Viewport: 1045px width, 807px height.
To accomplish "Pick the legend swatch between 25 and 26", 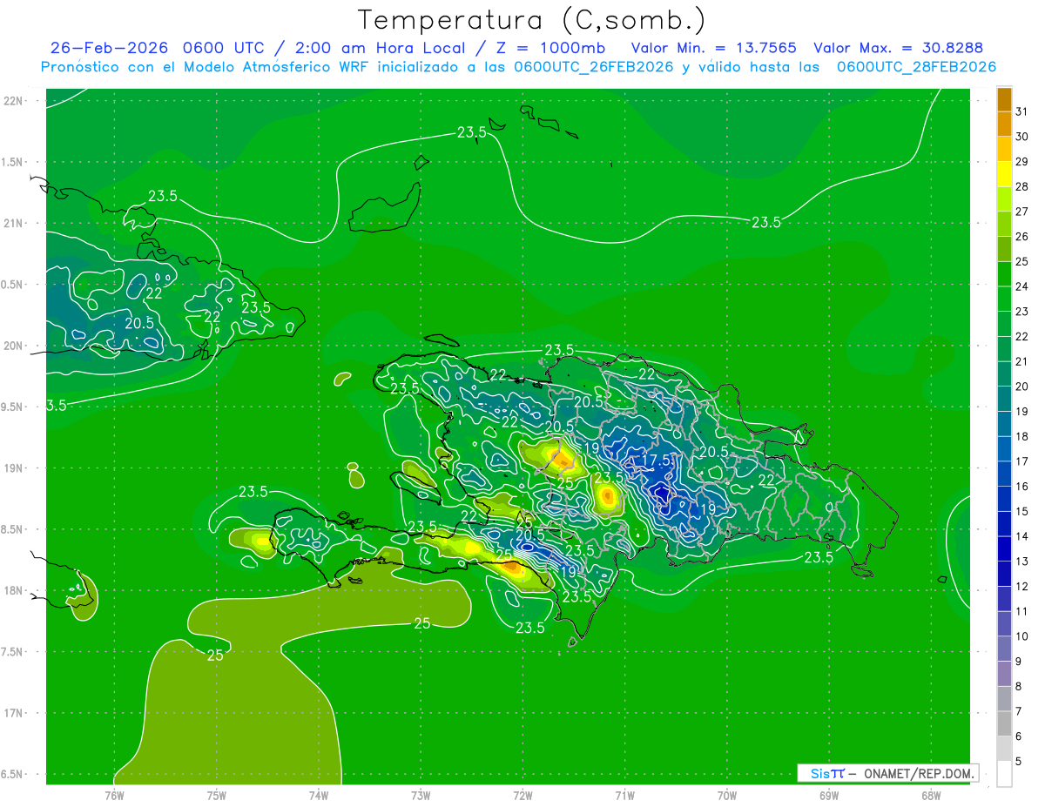I will coord(1004,249).
